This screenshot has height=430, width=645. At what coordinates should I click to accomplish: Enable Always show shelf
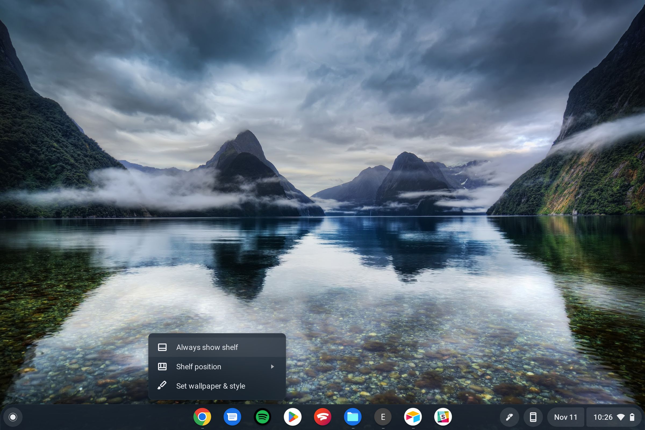[x=207, y=347]
